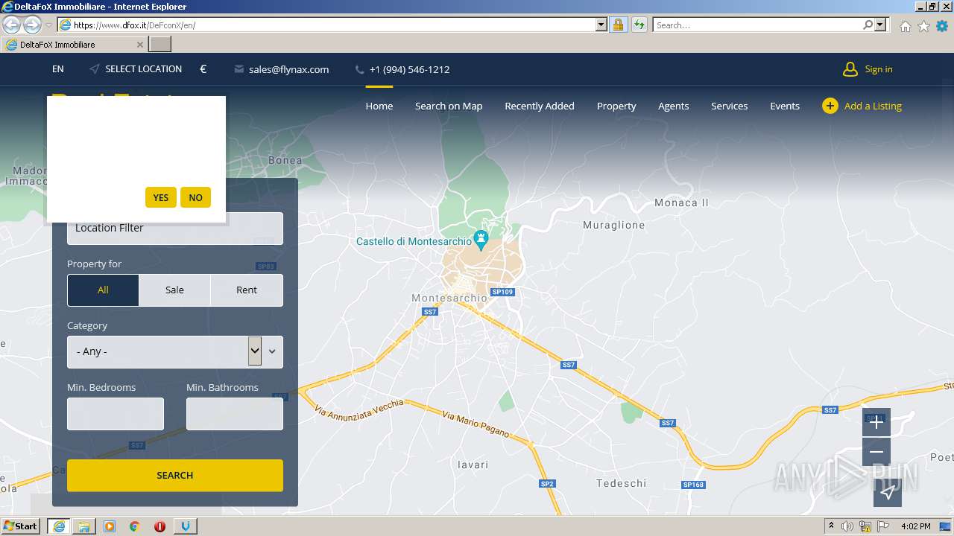Open the Favorites star icon
This screenshot has height=536, width=954.
(x=923, y=26)
